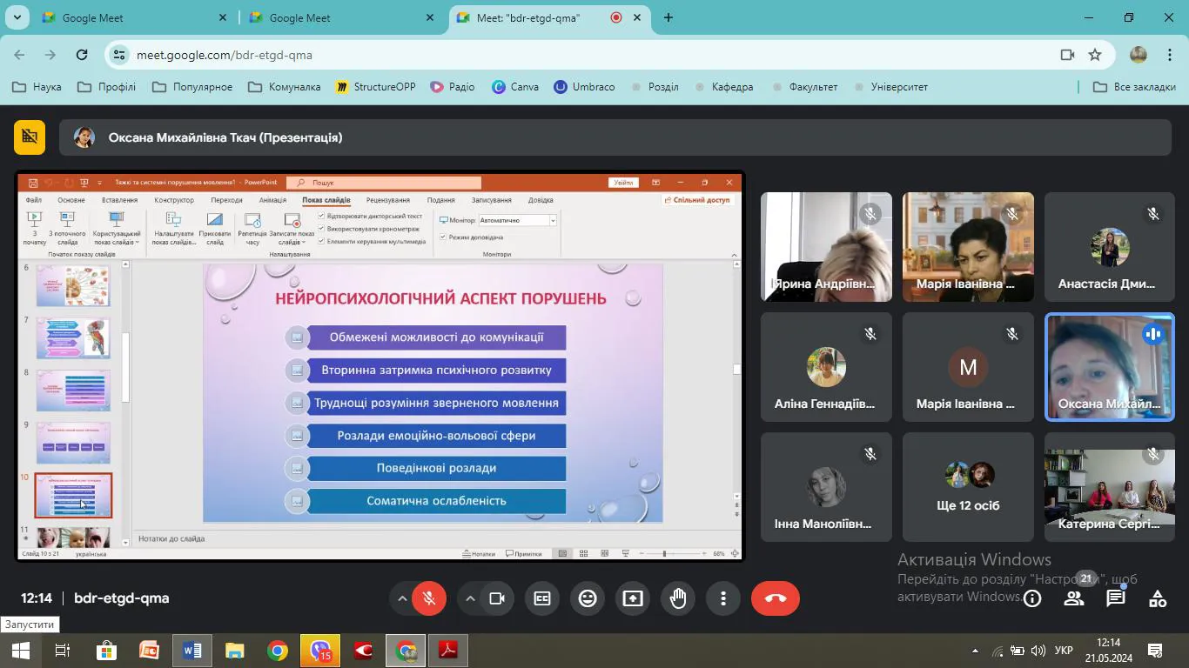Open meeting details info icon
Screen dimensions: 1189x668
pos(1032,598)
